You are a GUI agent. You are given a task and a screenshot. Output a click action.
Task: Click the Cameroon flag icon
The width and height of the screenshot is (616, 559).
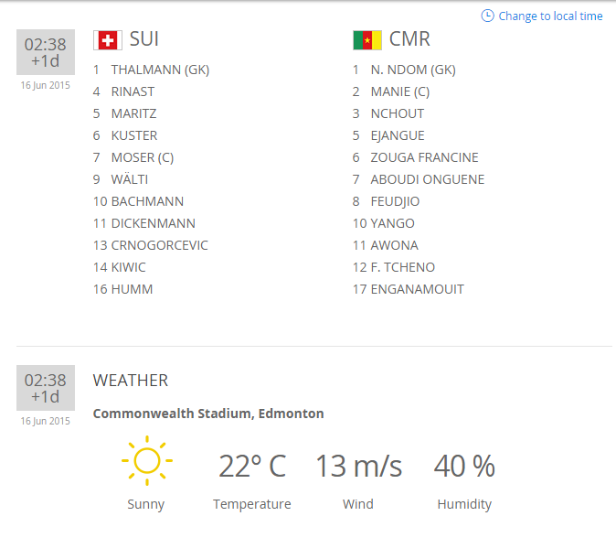366,40
